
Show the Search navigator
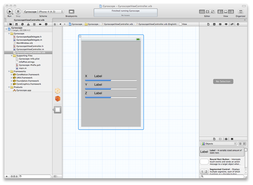pos(23,24)
